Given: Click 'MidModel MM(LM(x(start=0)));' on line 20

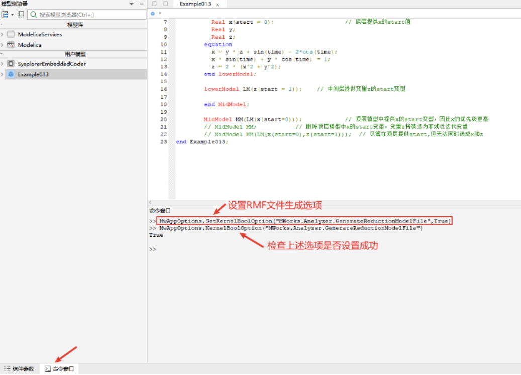Looking at the screenshot, I should click(253, 119).
